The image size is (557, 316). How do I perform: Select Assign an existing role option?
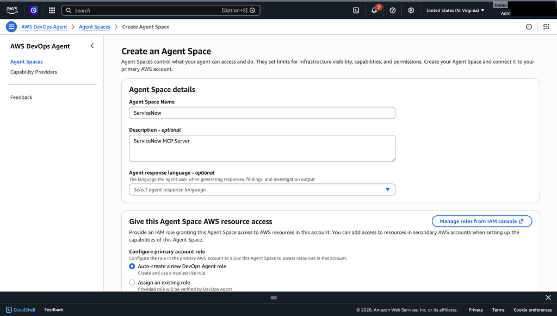(x=132, y=283)
